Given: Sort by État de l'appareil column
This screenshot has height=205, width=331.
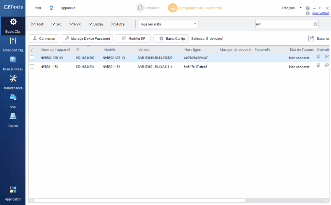Looking at the screenshot, I should point(302,49).
